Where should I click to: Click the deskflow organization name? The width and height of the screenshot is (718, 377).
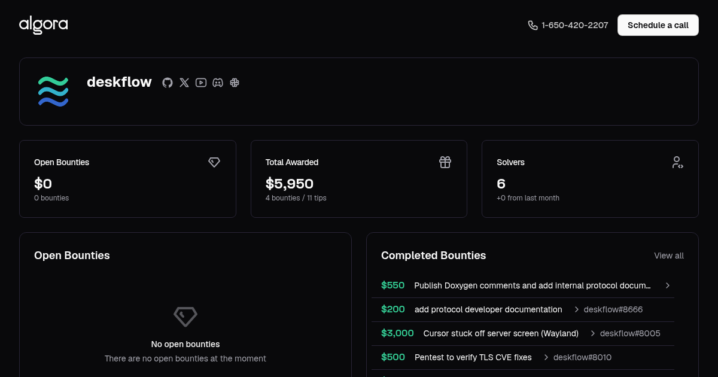(119, 82)
